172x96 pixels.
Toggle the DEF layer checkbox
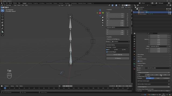(x=107, y=50)
